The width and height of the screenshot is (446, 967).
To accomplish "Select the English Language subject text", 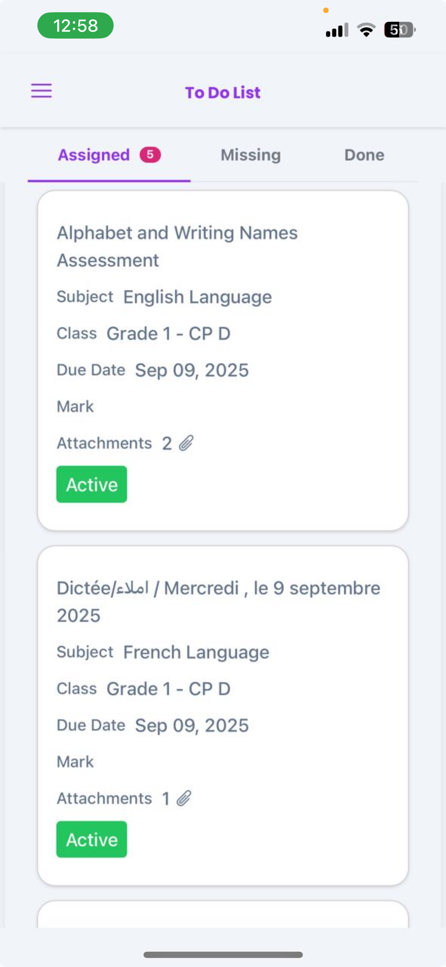I will pyautogui.click(x=197, y=297).
